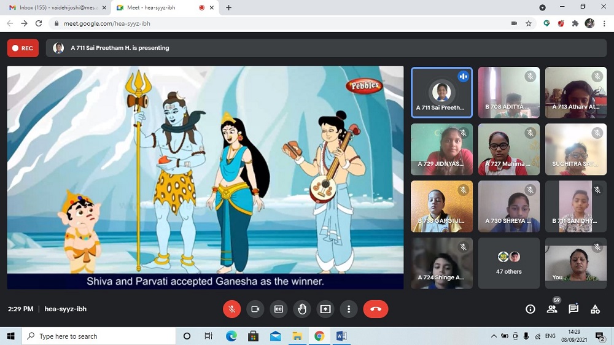Open the Activities panel icon
The image size is (614, 345).
[595, 309]
